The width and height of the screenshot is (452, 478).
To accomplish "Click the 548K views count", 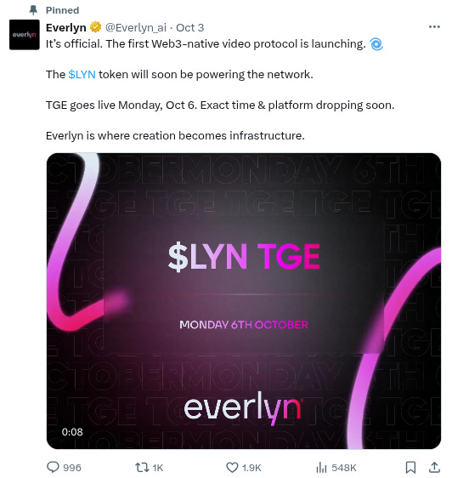I will coord(344,468).
